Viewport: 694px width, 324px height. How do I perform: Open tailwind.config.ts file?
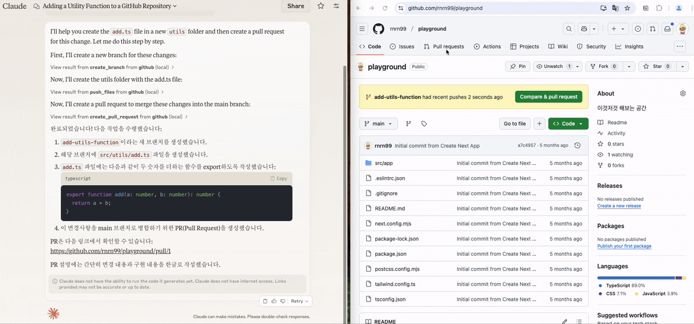click(x=395, y=284)
